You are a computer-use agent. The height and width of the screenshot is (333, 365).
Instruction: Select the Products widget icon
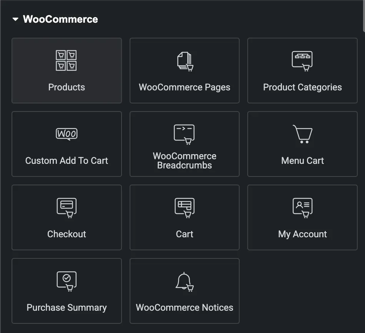(67, 60)
